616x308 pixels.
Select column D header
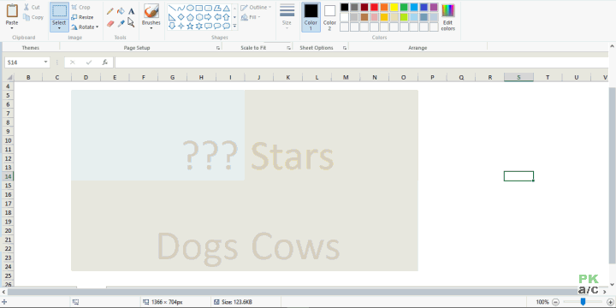pos(86,77)
